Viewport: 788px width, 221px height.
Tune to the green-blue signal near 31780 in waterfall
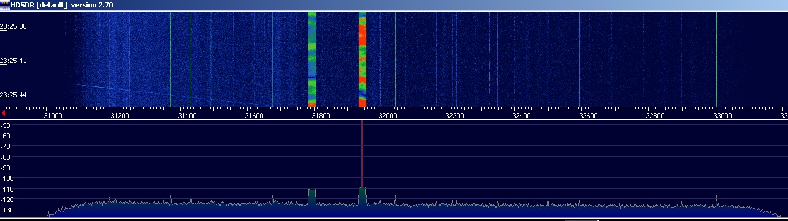point(312,58)
